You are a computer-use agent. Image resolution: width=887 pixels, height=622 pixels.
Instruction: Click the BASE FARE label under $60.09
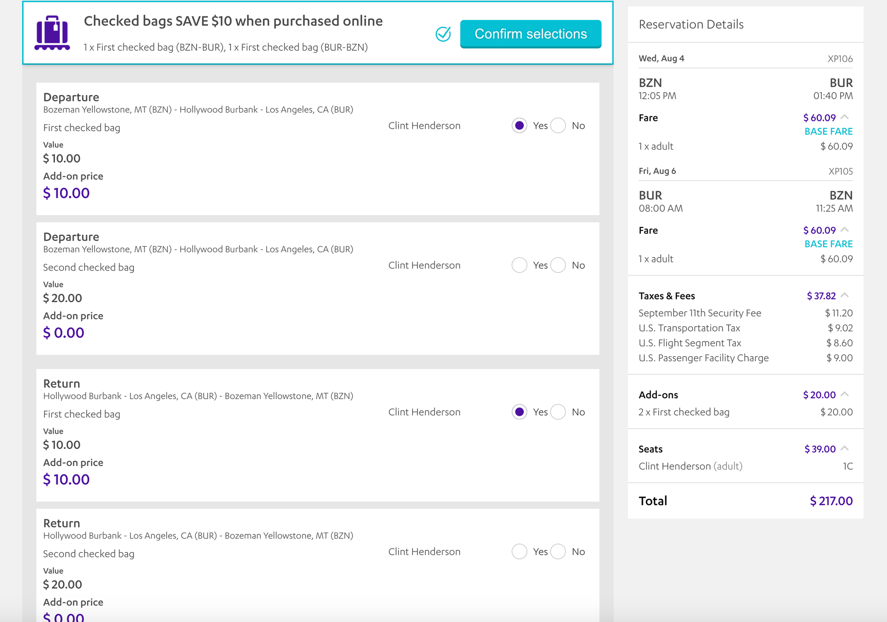tap(828, 131)
